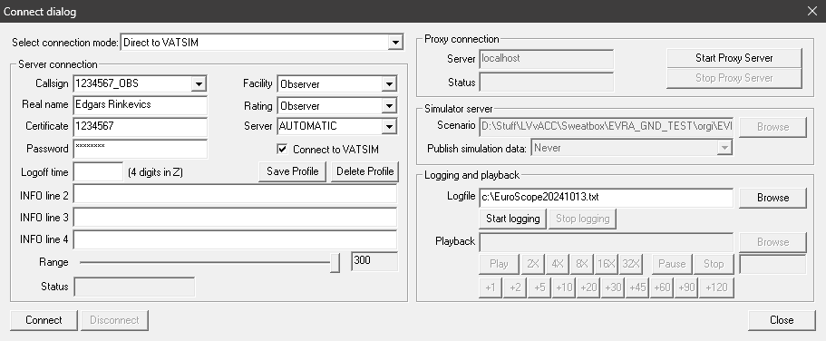Click the Certificate field

pyautogui.click(x=141, y=126)
